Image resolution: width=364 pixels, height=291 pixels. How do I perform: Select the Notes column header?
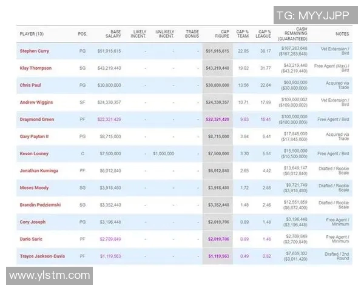click(x=342, y=34)
